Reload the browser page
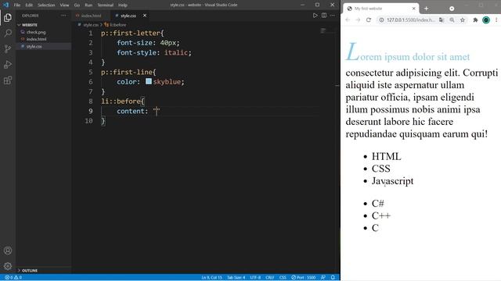Viewport: 501px width, 281px height. tap(369, 20)
